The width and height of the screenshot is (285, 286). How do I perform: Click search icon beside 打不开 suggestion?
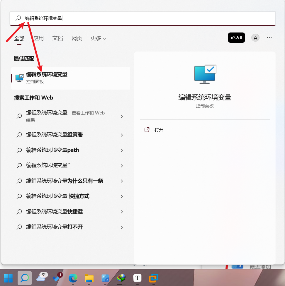point(19,227)
